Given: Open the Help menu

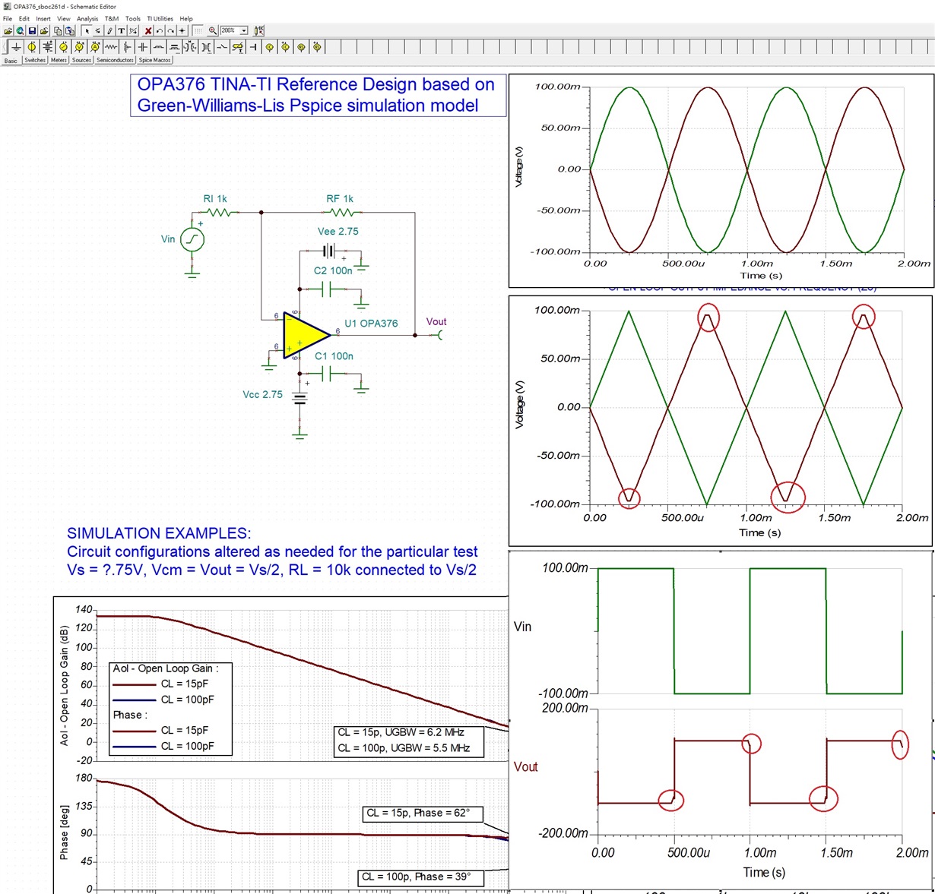Looking at the screenshot, I should tap(186, 18).
